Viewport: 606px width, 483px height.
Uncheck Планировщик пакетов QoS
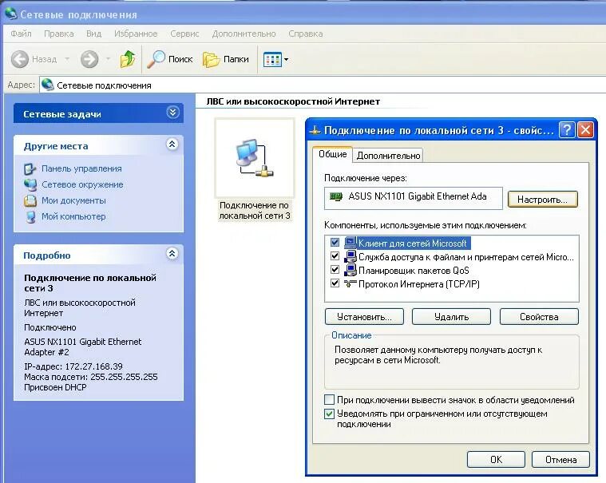[x=335, y=270]
